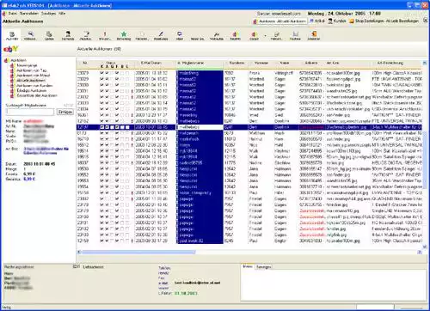Toggle the third status checkbox in the highlighted row

coord(112,127)
